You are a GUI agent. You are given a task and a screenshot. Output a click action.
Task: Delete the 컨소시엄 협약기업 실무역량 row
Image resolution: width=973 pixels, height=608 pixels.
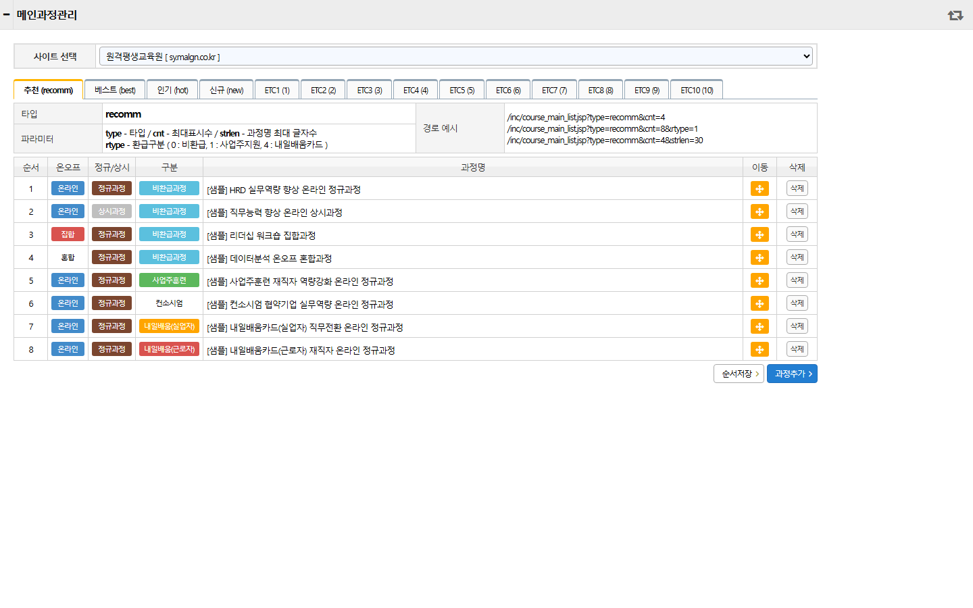click(x=797, y=303)
